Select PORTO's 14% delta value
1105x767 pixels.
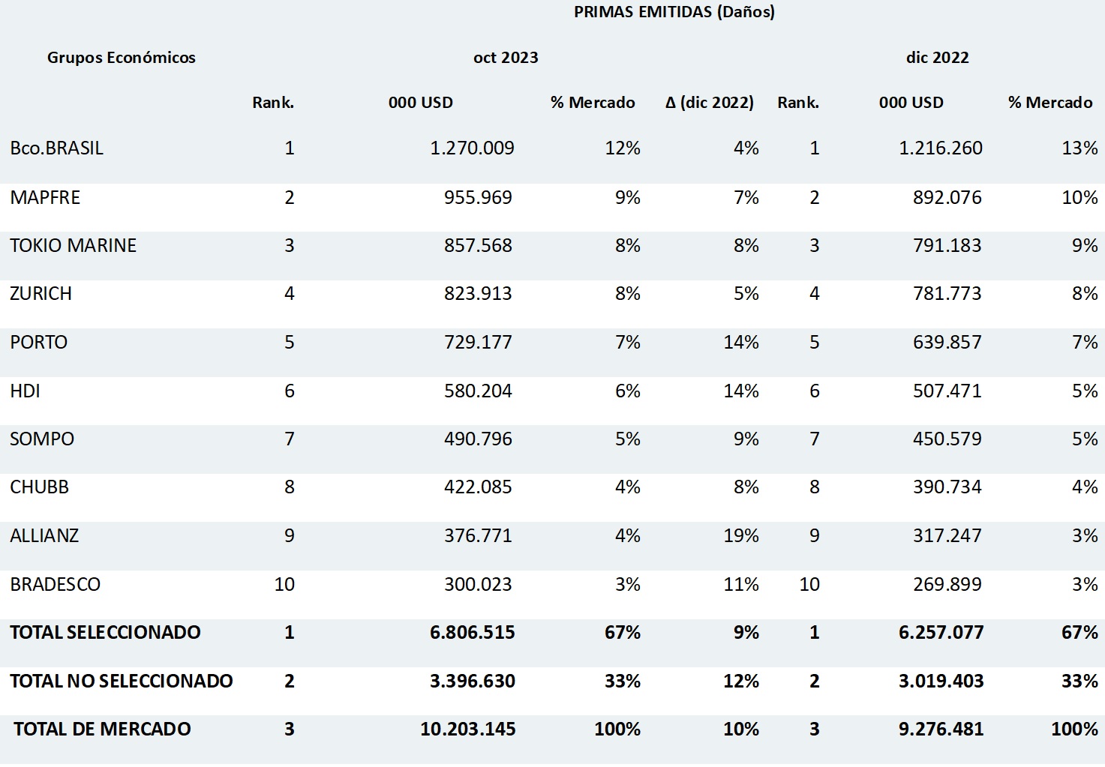click(741, 343)
